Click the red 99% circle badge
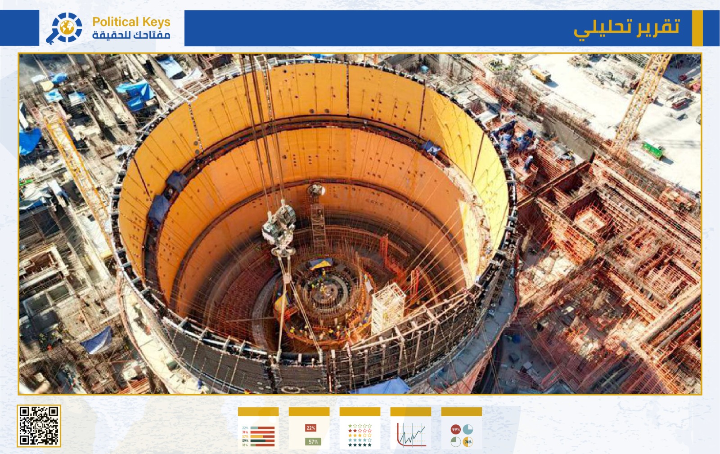720x454 pixels. coord(455,430)
